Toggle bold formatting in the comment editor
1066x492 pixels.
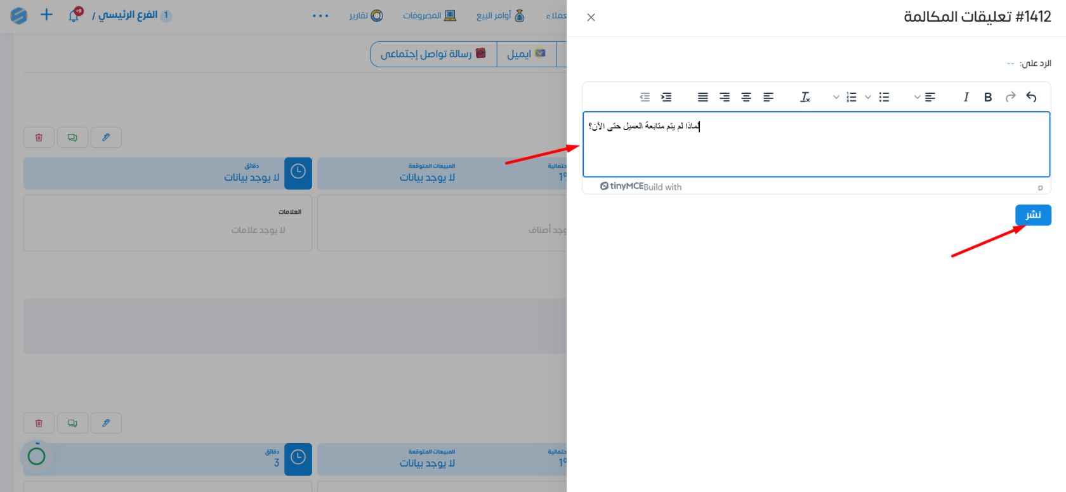[x=988, y=97]
